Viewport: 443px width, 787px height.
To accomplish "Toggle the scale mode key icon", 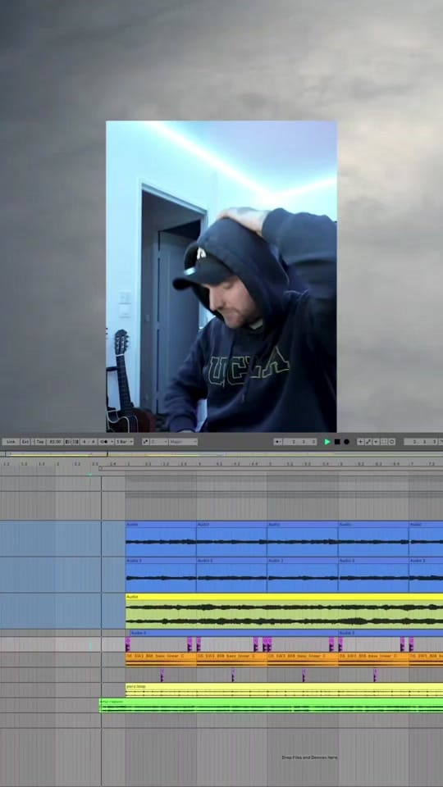I will click(x=146, y=442).
